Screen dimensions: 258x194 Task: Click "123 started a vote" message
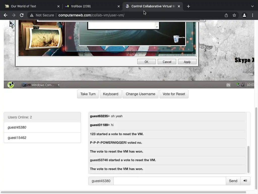click(117, 134)
